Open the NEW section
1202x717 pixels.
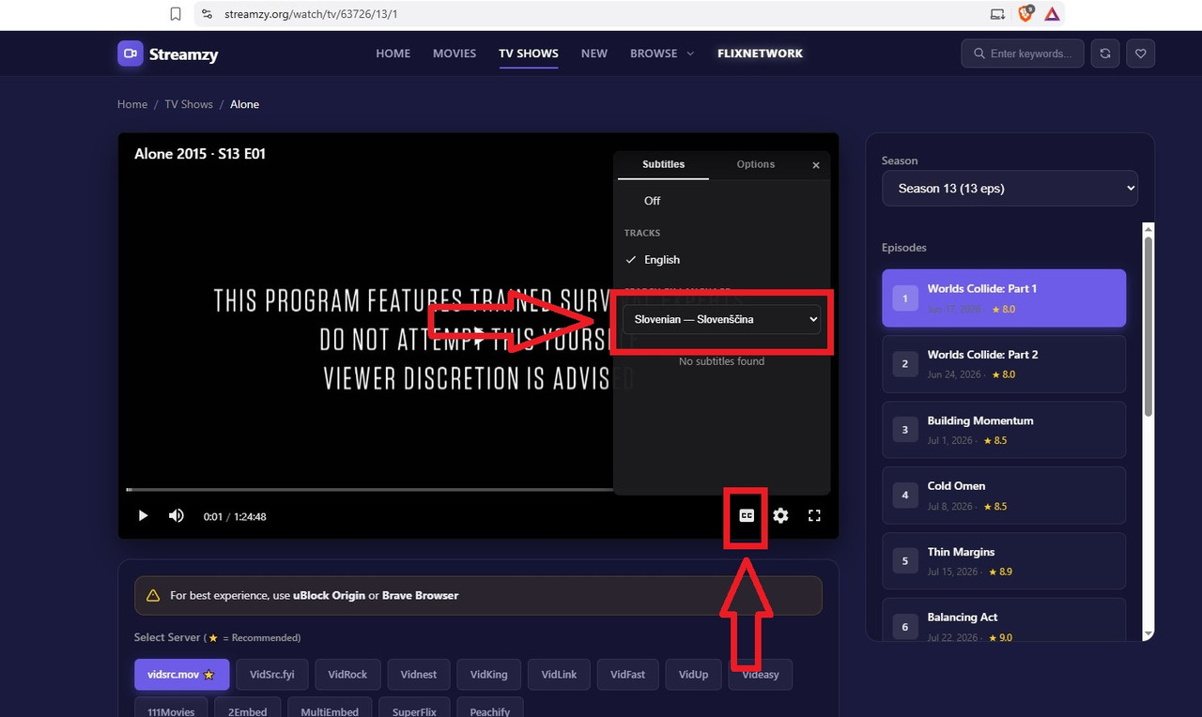[x=594, y=53]
